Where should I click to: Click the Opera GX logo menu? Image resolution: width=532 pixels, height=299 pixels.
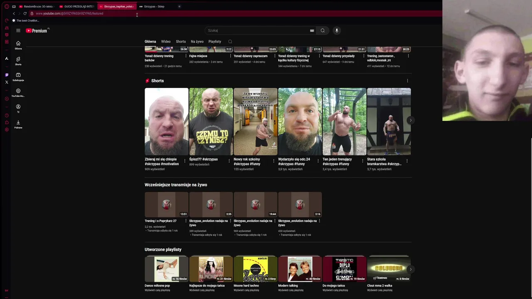[x=7, y=6]
